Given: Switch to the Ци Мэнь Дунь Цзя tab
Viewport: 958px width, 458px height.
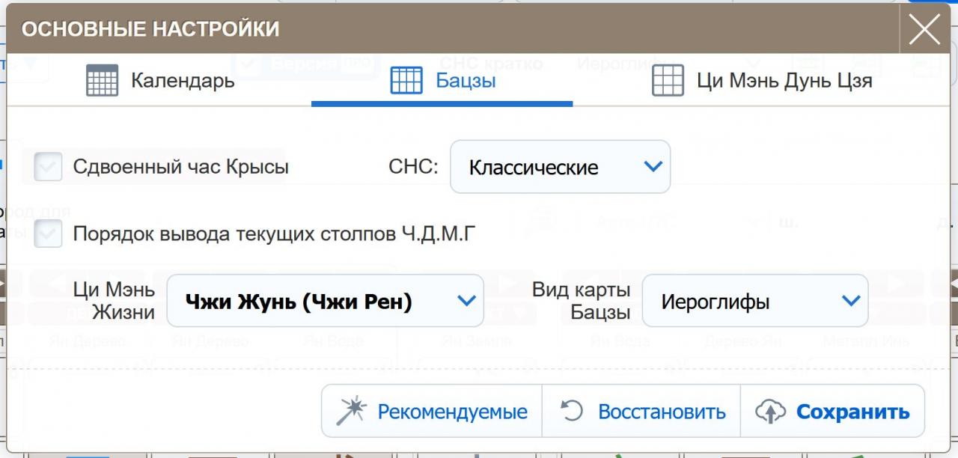Looking at the screenshot, I should [784, 80].
